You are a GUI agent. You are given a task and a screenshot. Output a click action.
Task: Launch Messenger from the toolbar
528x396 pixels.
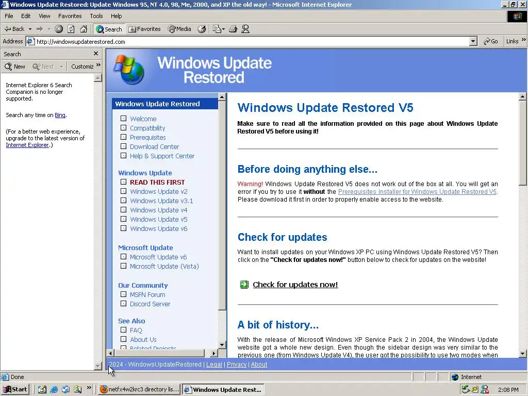coord(245,29)
